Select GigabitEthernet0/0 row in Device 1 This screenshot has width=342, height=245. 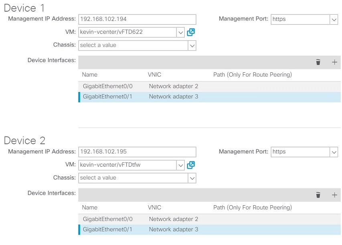point(209,86)
